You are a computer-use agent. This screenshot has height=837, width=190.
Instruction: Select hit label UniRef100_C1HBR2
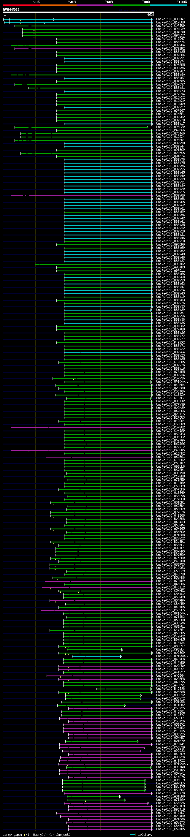pos(170,460)
